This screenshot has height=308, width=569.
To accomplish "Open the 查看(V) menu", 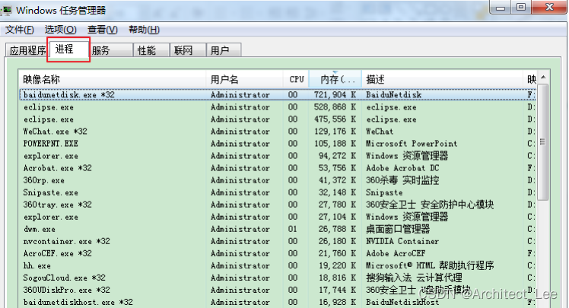I will coord(103,30).
